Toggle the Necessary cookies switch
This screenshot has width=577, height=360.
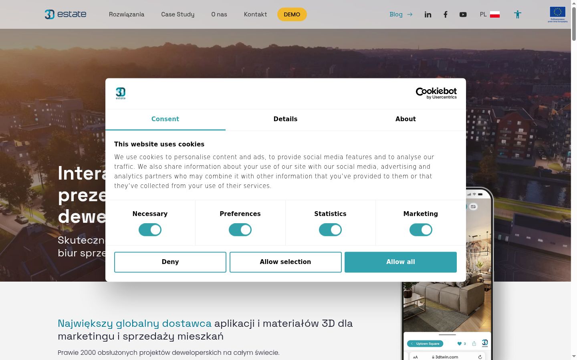pos(150,230)
